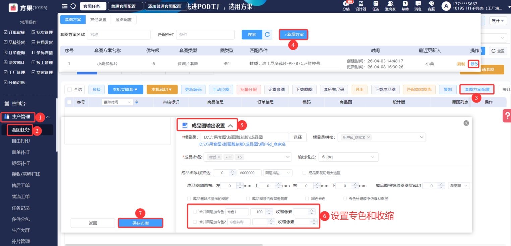Image resolution: width=511 pixels, height=246 pixels.
Task: Click the 邀商家 invite merchant icon
Action: coord(390,6)
